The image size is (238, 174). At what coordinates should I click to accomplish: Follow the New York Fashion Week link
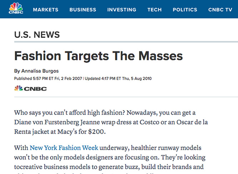pyautogui.click(x=64, y=148)
